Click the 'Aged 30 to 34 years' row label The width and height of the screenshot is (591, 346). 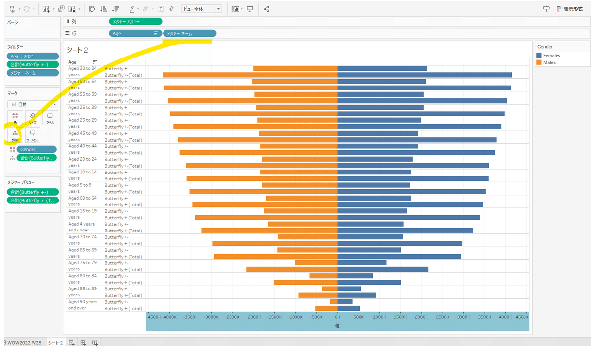(x=82, y=71)
